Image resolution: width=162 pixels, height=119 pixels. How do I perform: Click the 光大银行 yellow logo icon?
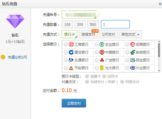(102, 68)
